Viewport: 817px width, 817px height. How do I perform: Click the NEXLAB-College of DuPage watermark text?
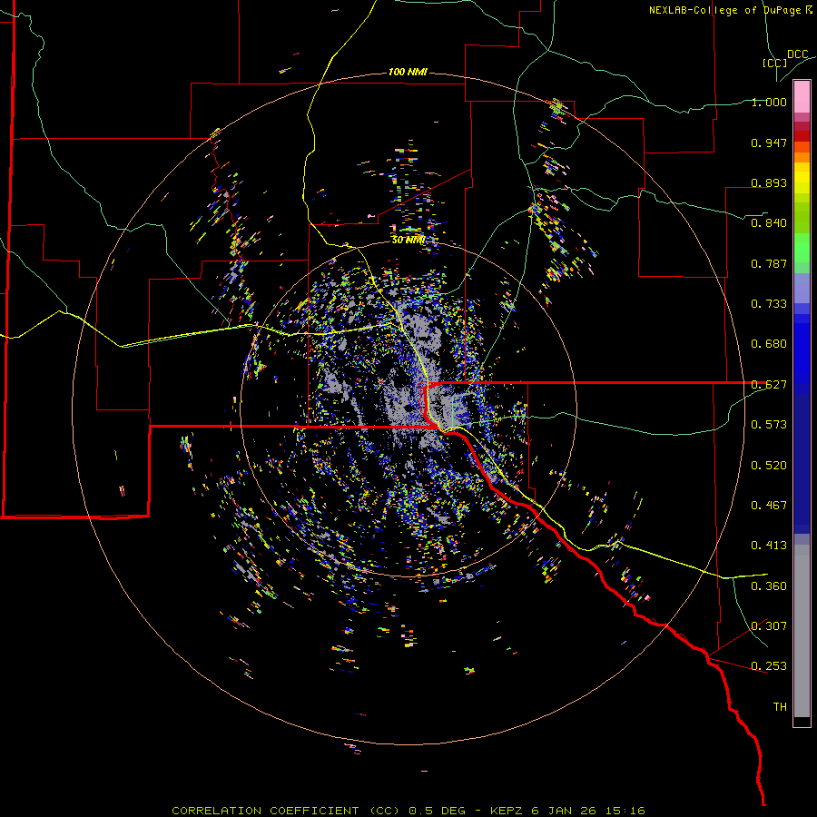pyautogui.click(x=731, y=10)
